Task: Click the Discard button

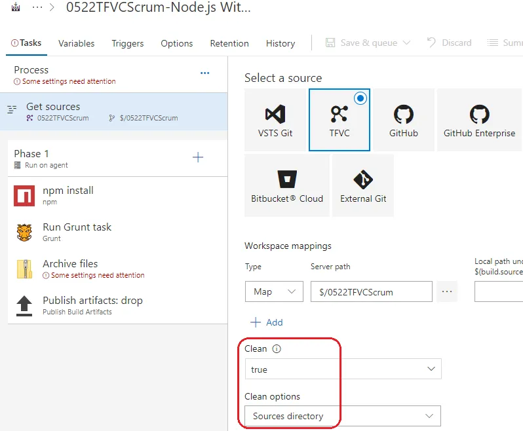Action: click(x=450, y=43)
